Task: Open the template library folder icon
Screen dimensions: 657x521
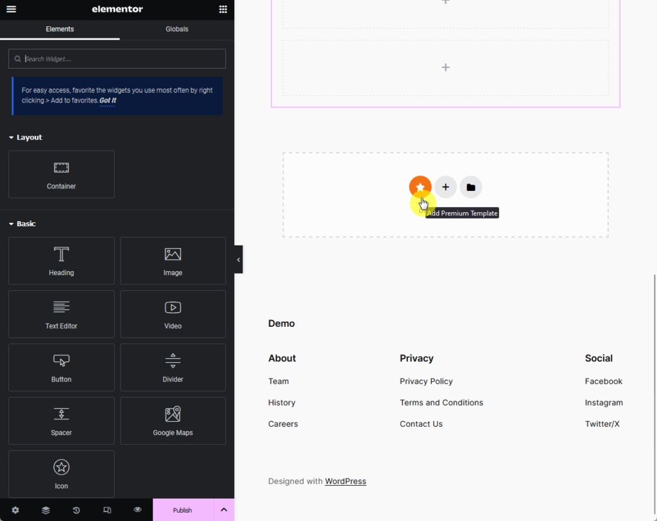Action: pyautogui.click(x=470, y=186)
